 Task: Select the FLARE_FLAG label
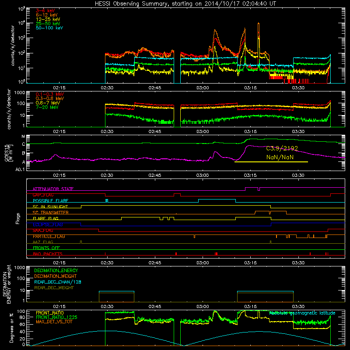click(x=45, y=218)
